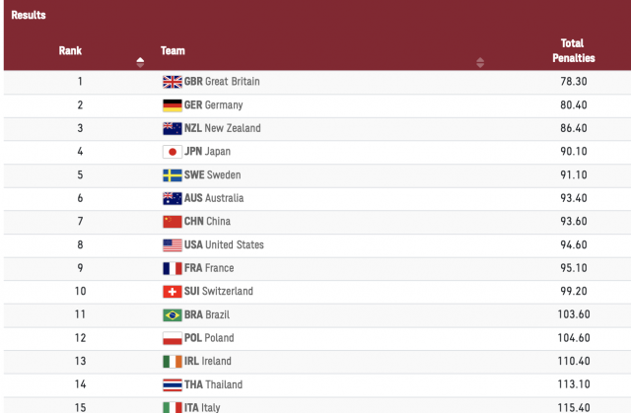Open the POL Poland team link

(209, 338)
